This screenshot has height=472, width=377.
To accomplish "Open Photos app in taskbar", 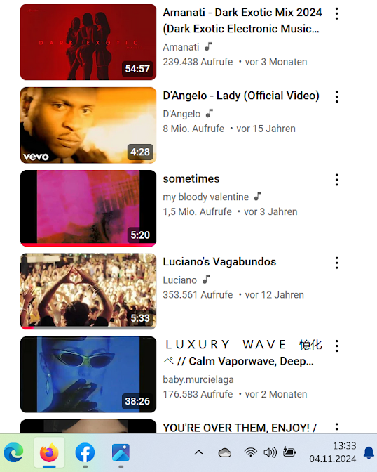I will click(121, 452).
